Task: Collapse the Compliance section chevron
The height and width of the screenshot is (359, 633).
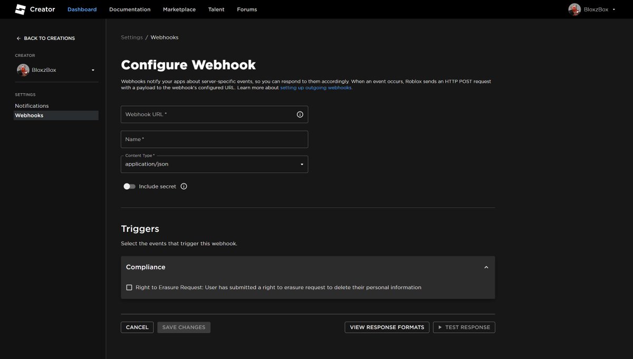Action: coord(486,267)
